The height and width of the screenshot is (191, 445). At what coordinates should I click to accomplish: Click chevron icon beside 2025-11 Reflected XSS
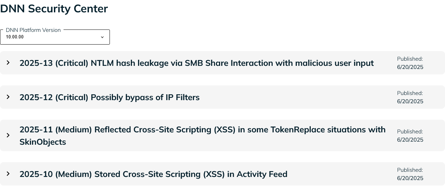(8, 135)
